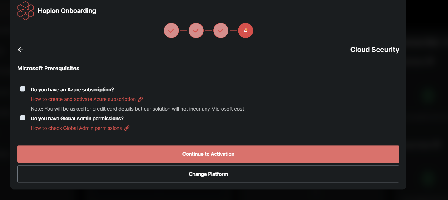Click the credit card details note text
448x200 pixels.
pos(137,109)
